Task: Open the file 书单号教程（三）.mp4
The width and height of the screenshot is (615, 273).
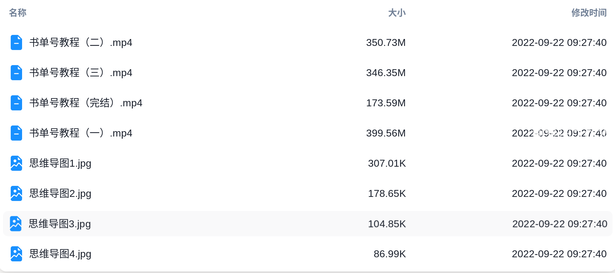Action: (81, 73)
